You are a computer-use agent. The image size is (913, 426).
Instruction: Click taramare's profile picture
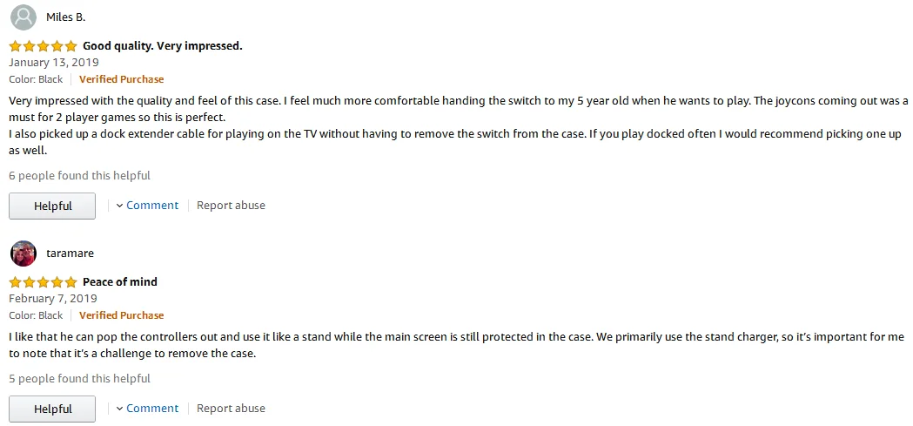(23, 254)
